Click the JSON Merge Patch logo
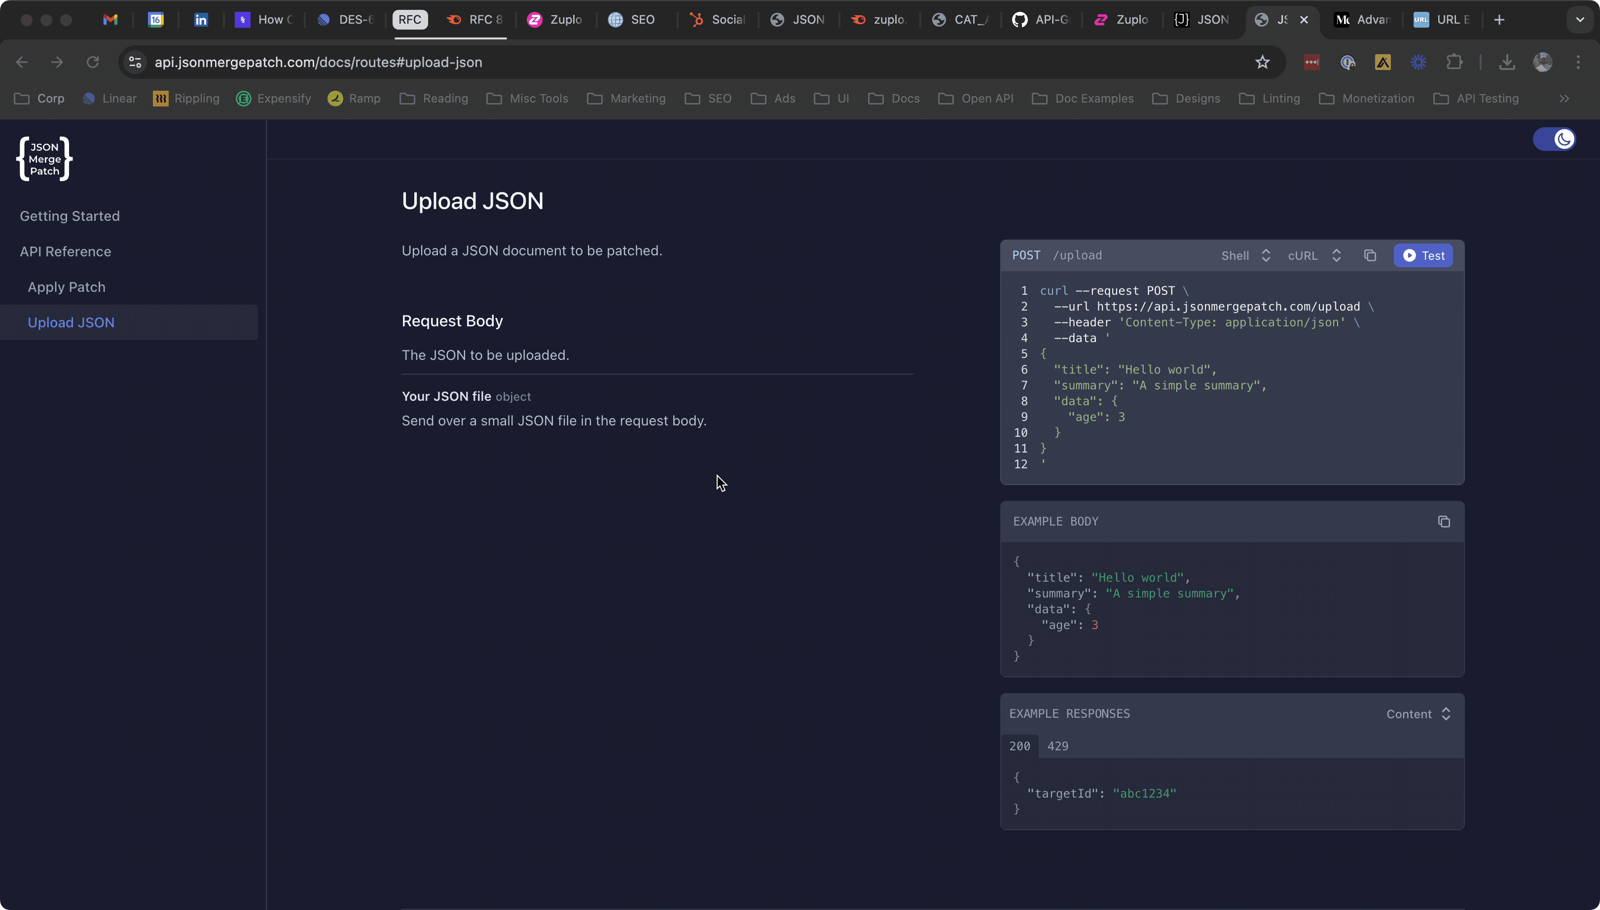1600x910 pixels. point(43,158)
